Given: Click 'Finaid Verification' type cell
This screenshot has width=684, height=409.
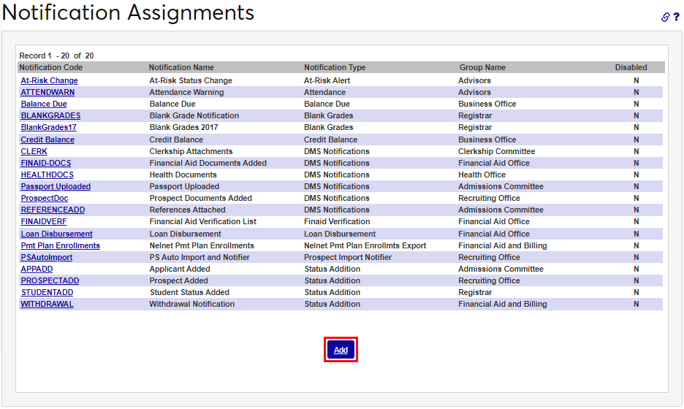Looking at the screenshot, I should click(x=337, y=222).
